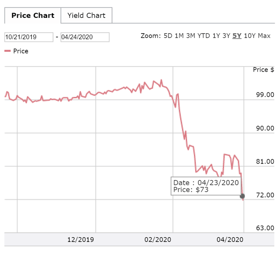Click the gray data point marker on chart
The height and width of the screenshot is (256, 279).
(242, 196)
